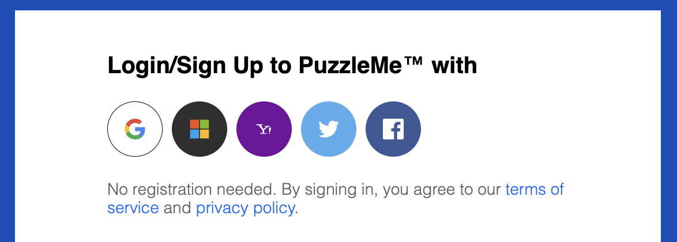Sign up with the Facebook icon
The image size is (677, 242).
393,129
